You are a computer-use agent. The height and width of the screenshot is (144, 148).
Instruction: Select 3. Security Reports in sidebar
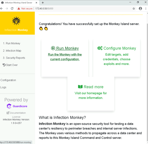(x=14, y=58)
